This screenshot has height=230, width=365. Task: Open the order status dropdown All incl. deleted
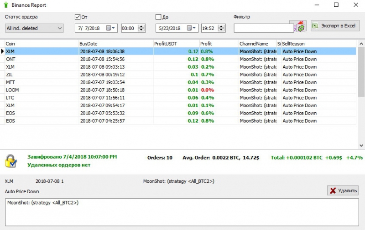pyautogui.click(x=34, y=28)
